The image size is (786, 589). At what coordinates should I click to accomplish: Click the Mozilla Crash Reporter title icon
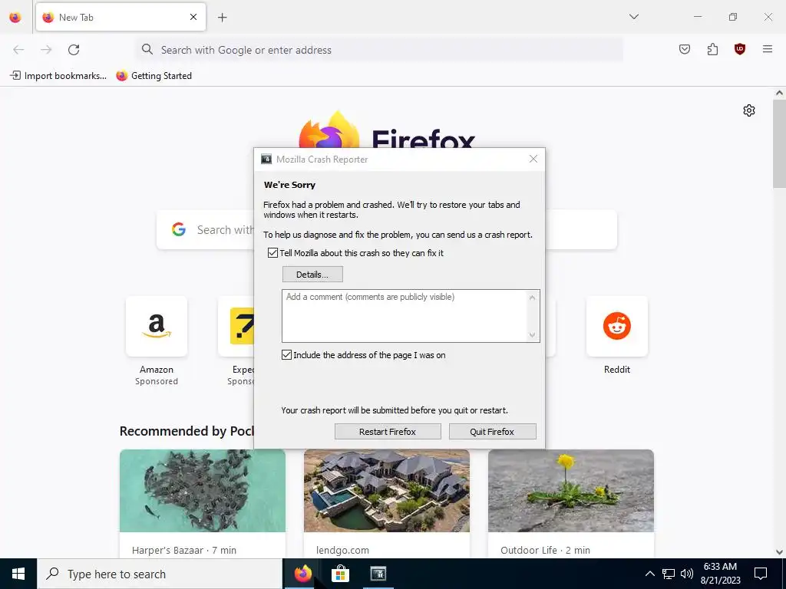pos(266,160)
